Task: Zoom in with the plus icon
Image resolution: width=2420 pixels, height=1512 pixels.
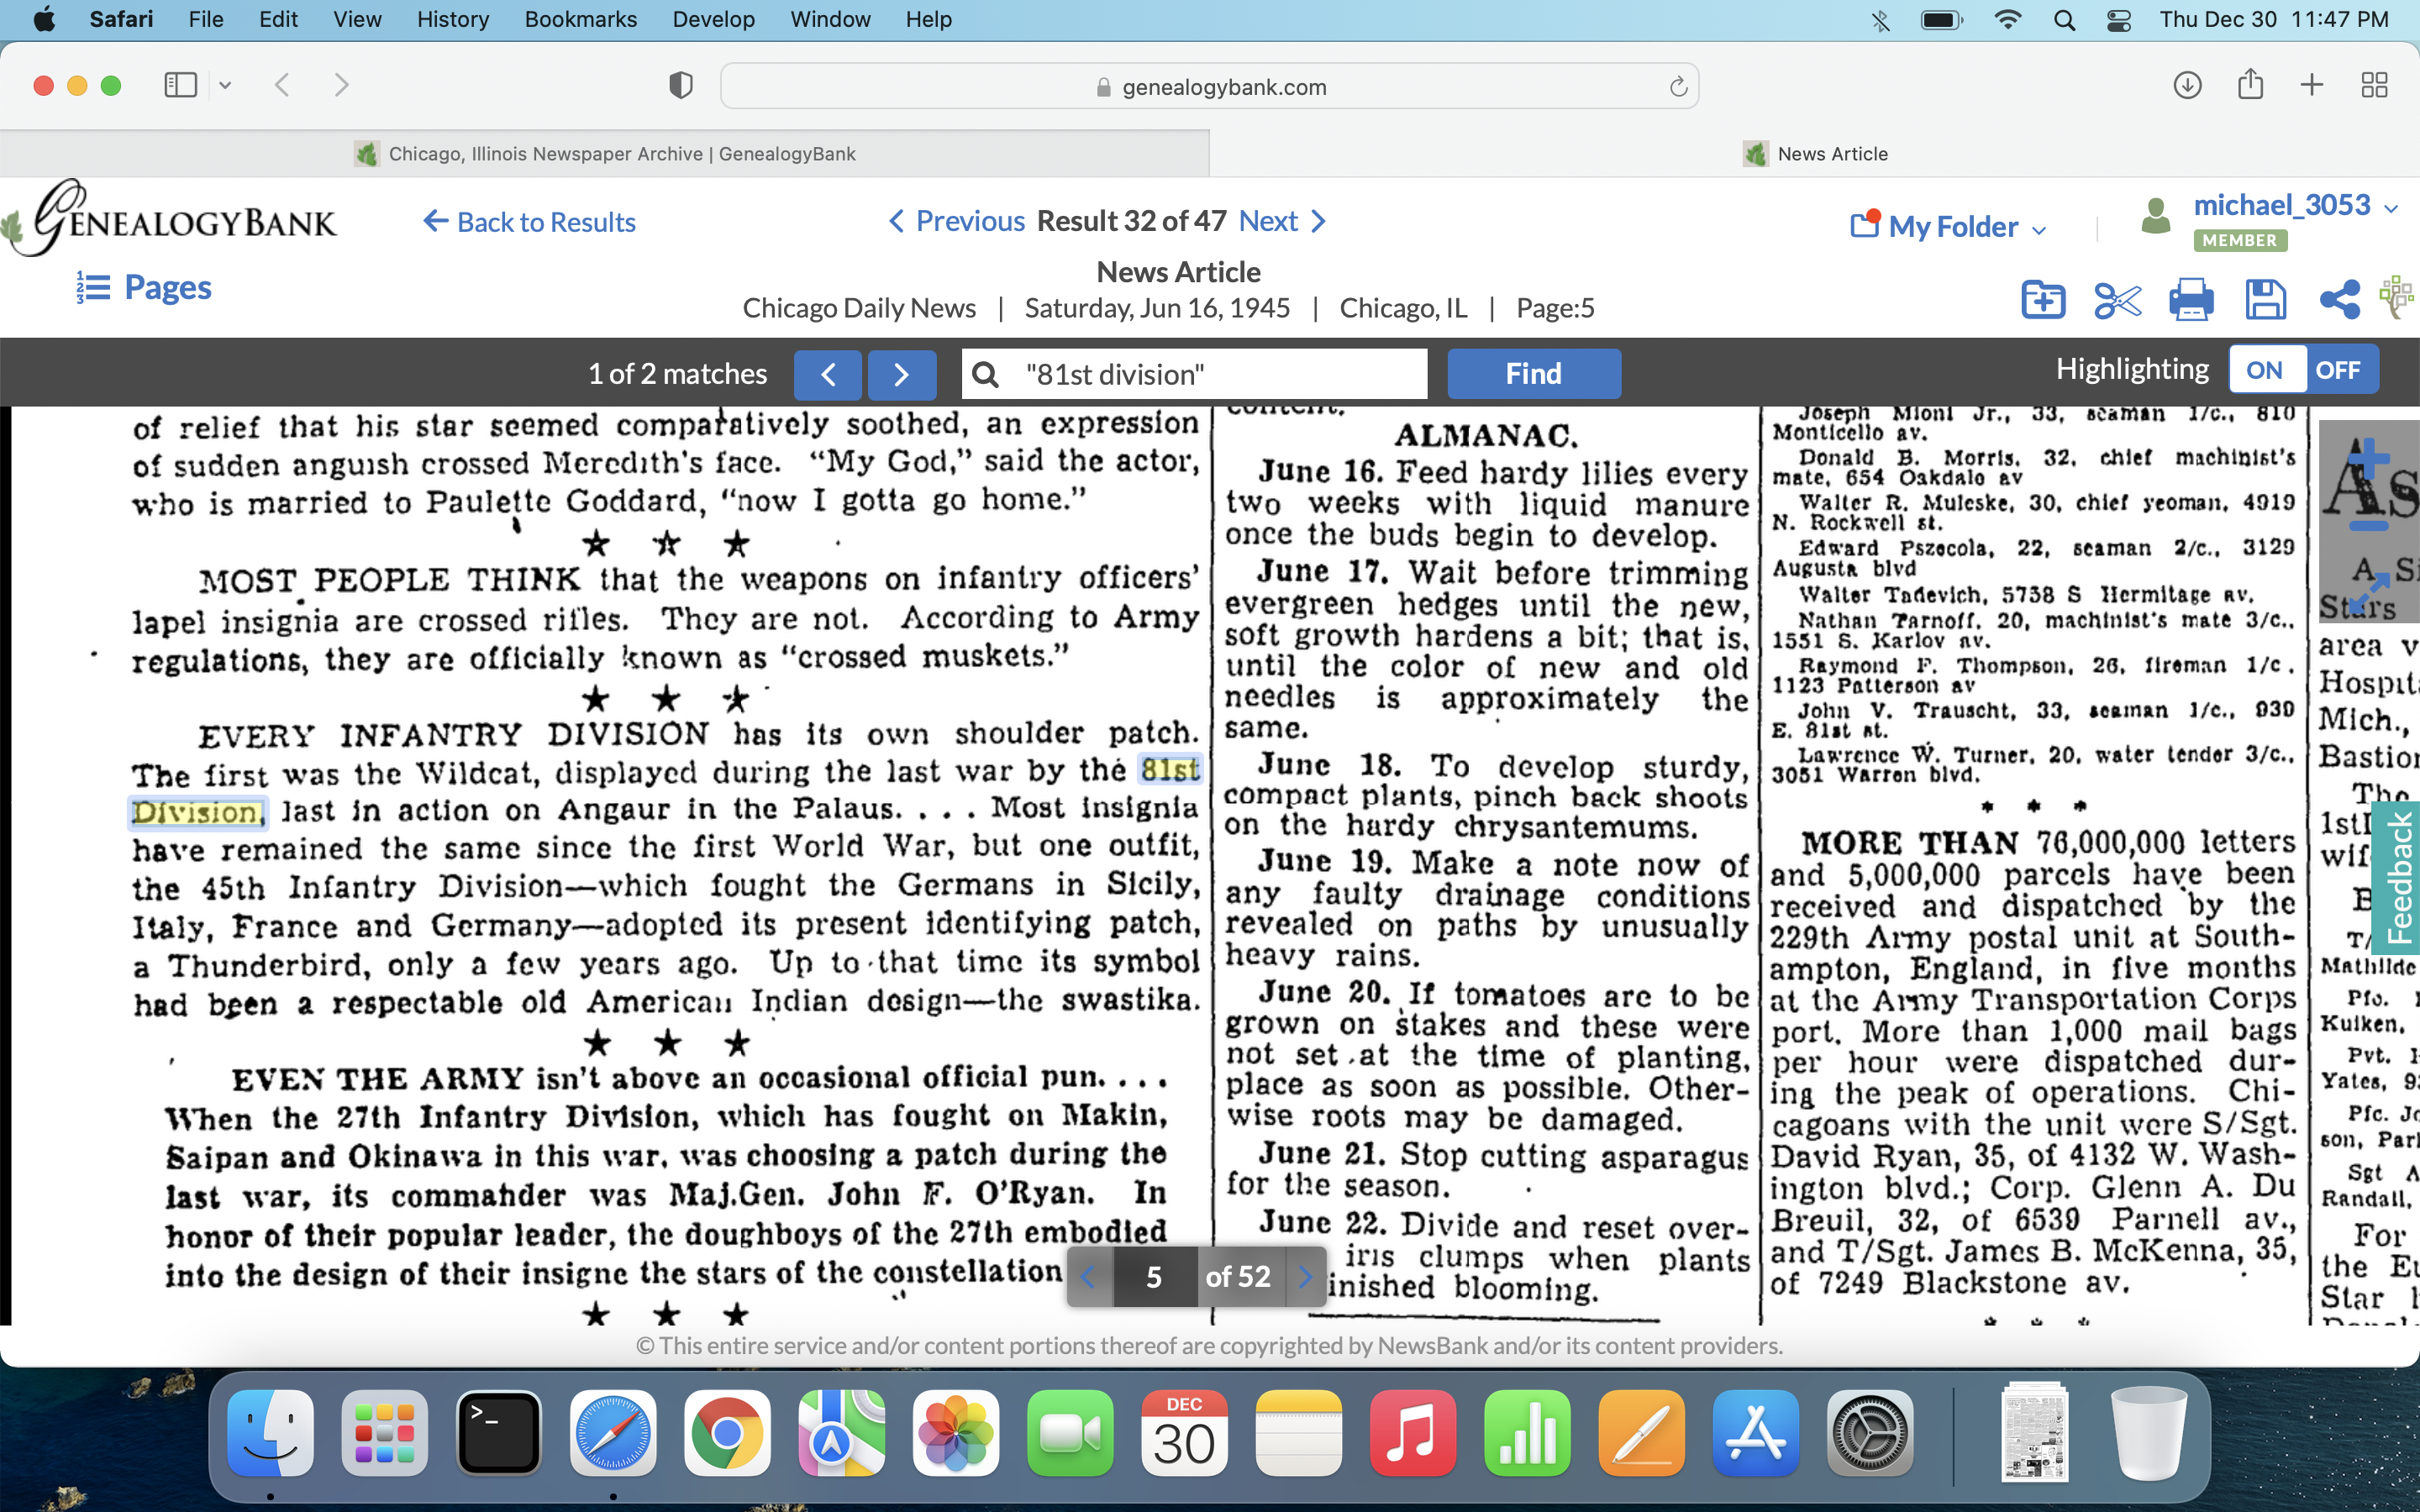Action: pos(2367,459)
